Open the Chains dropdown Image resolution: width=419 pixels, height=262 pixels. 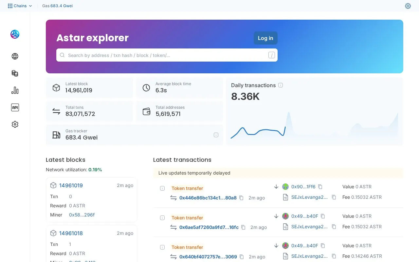coord(20,6)
